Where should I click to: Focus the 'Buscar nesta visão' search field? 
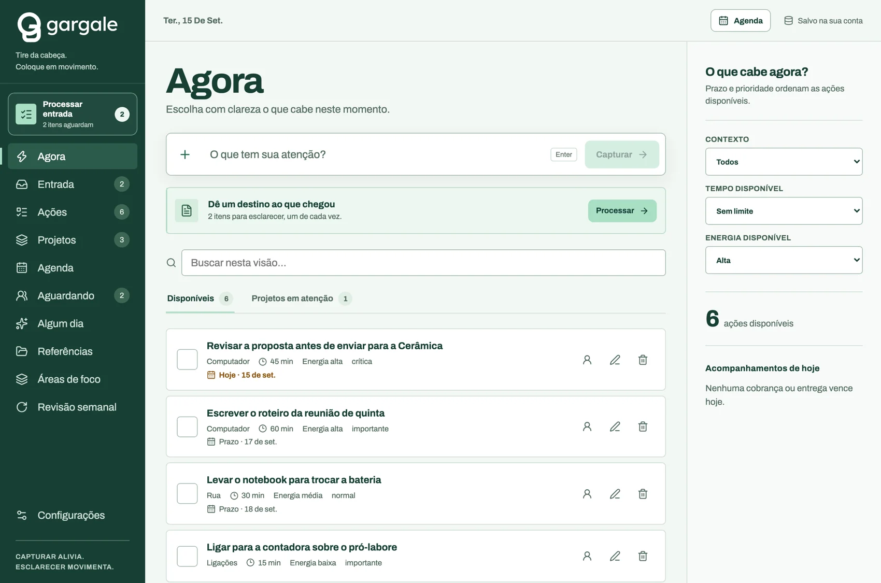pyautogui.click(x=423, y=263)
